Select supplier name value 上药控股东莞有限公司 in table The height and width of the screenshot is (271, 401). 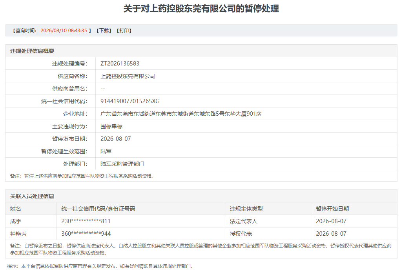128,76
